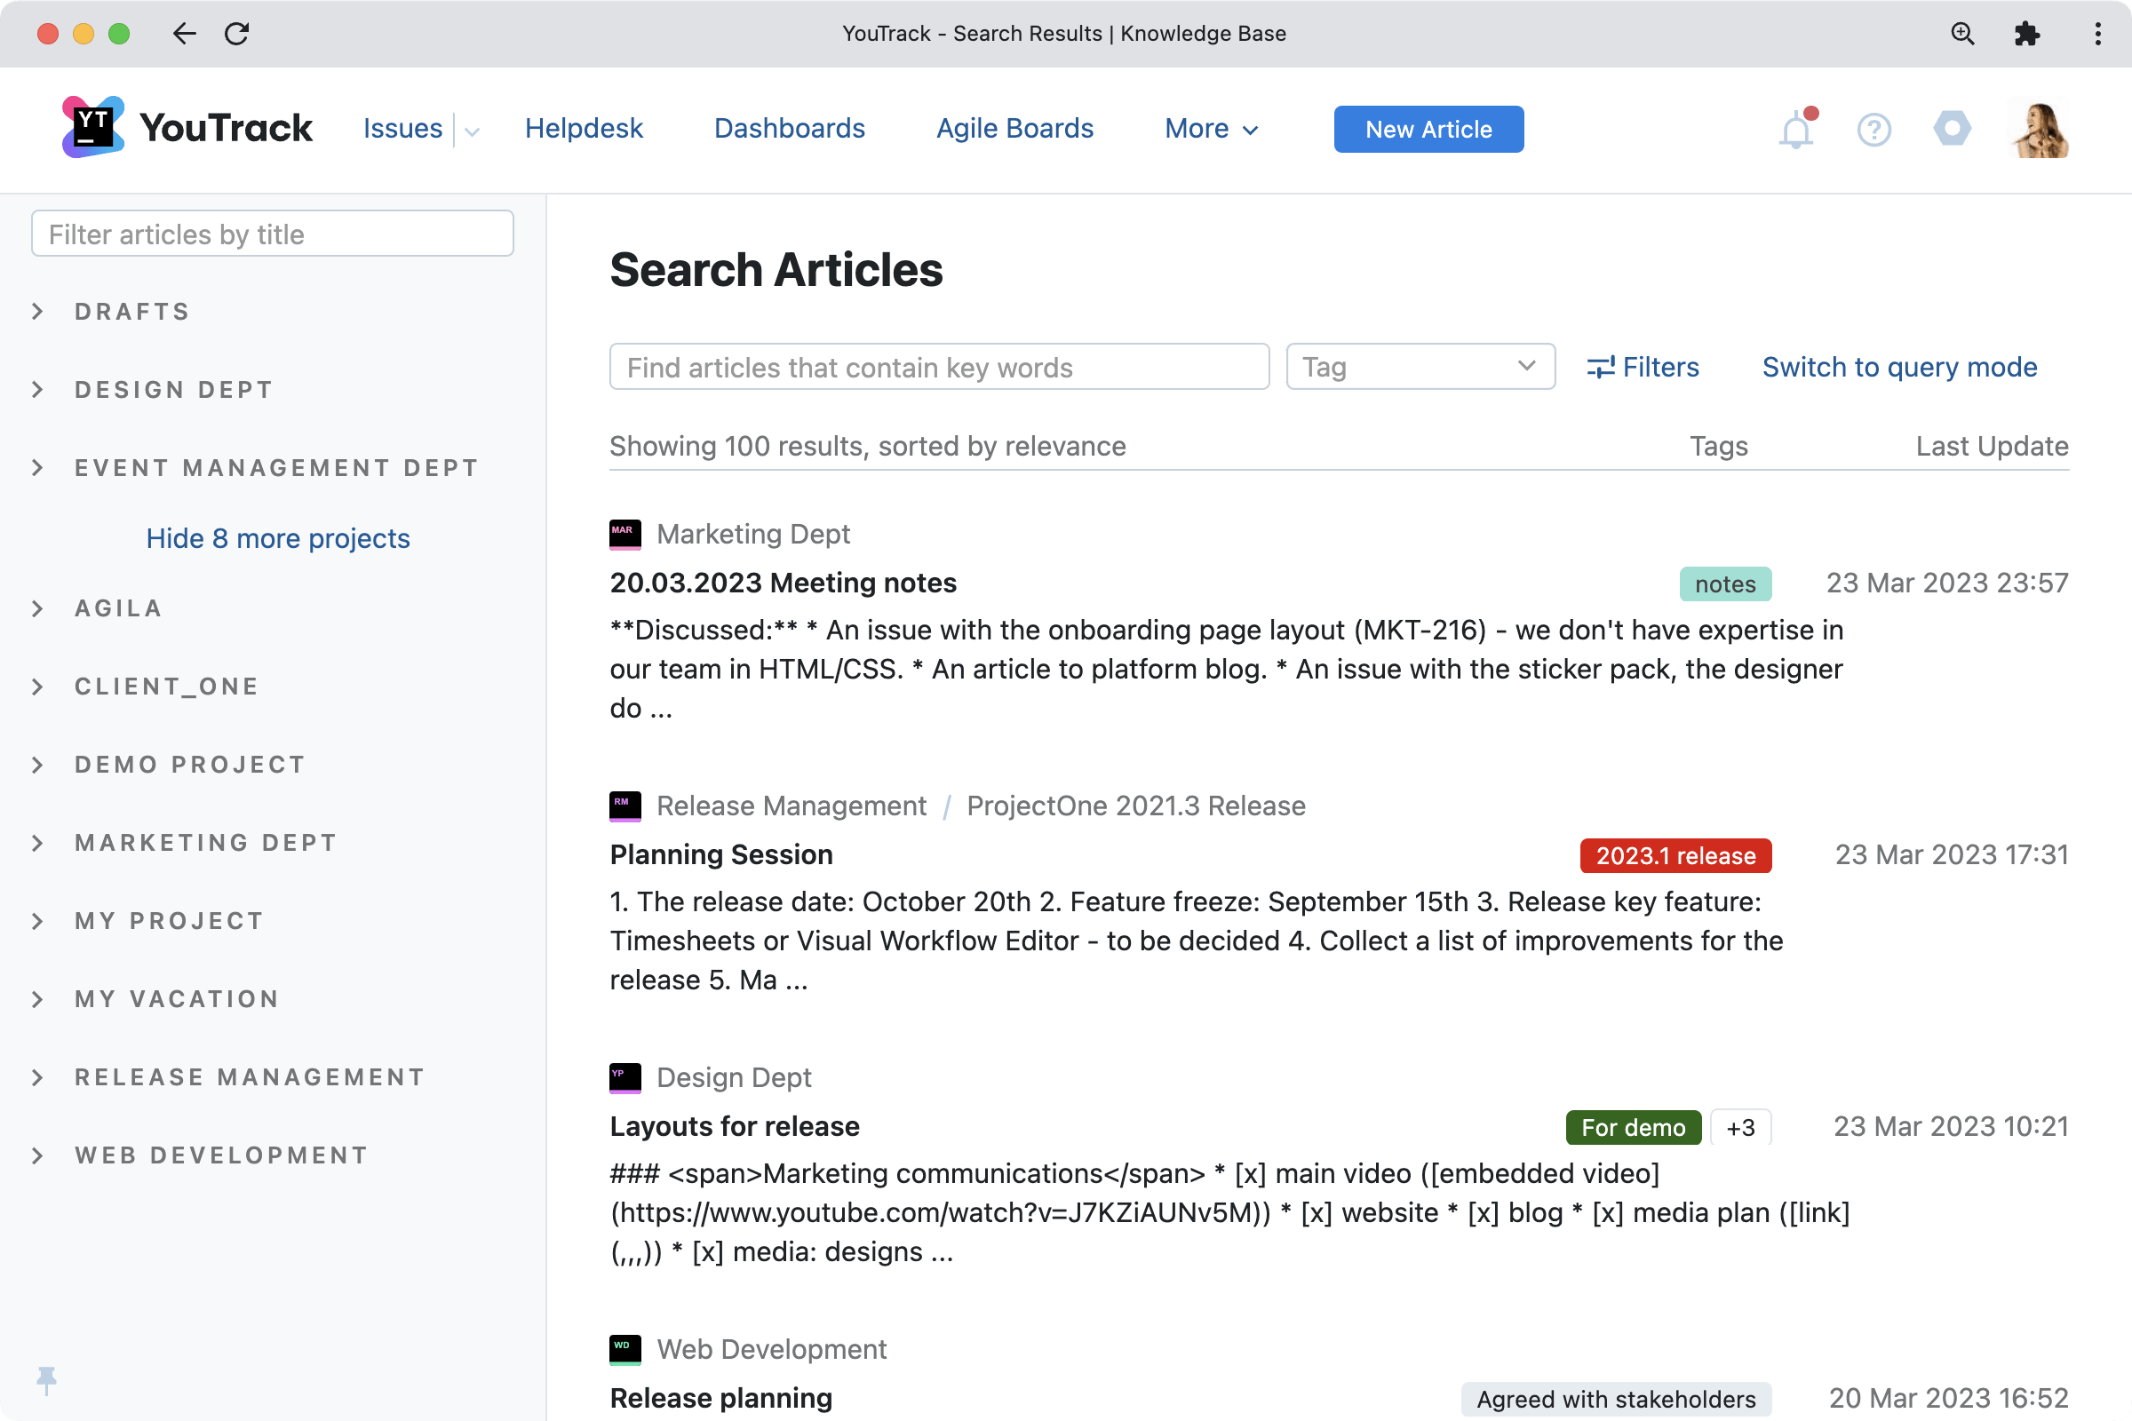2132x1421 pixels.
Task: Open the help question mark icon
Action: (1873, 130)
